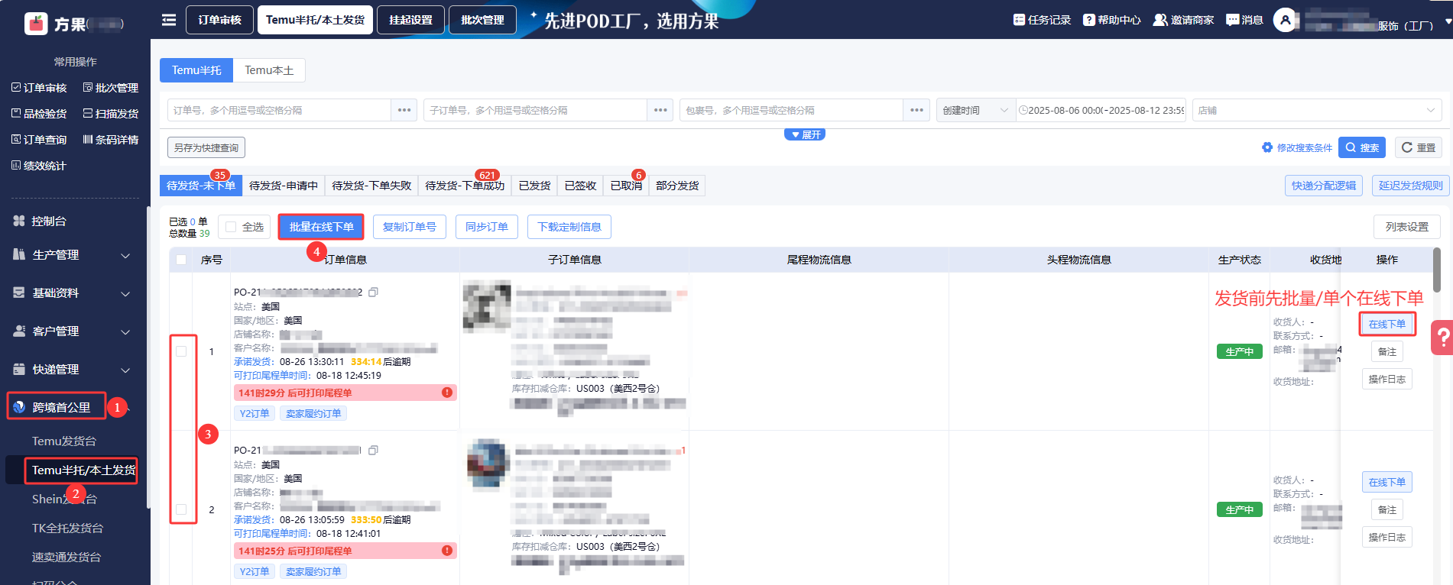Click the 下载定制信息 button
1453x585 pixels.
pos(569,227)
